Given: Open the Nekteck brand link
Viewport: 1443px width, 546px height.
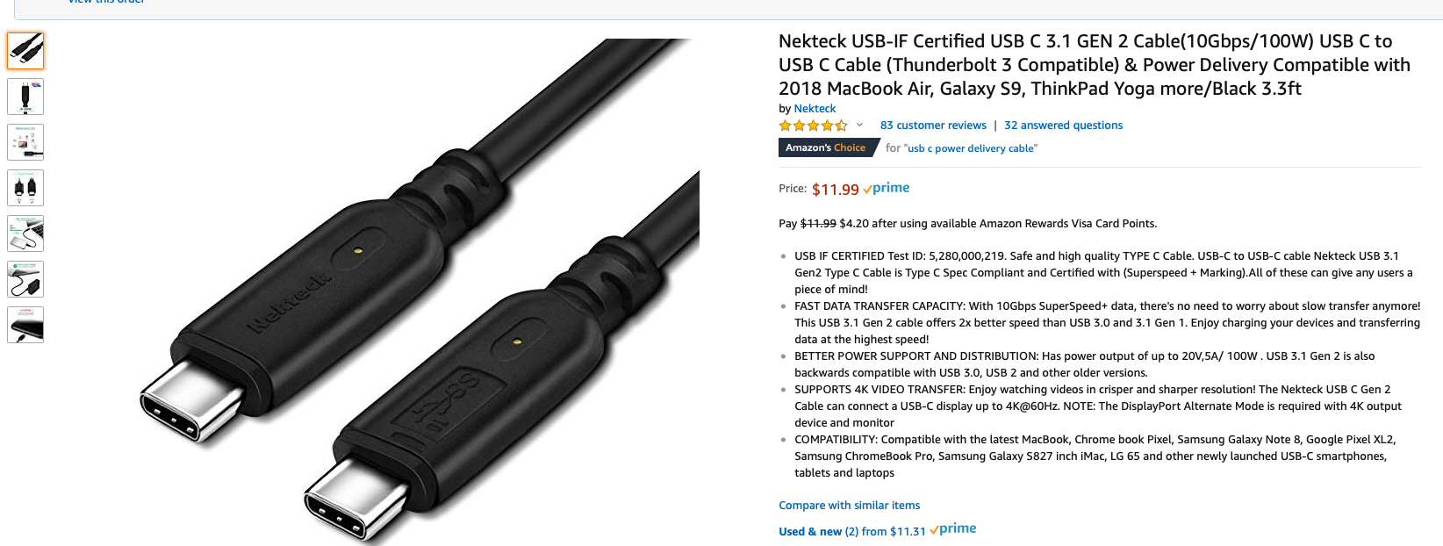Looking at the screenshot, I should (815, 109).
